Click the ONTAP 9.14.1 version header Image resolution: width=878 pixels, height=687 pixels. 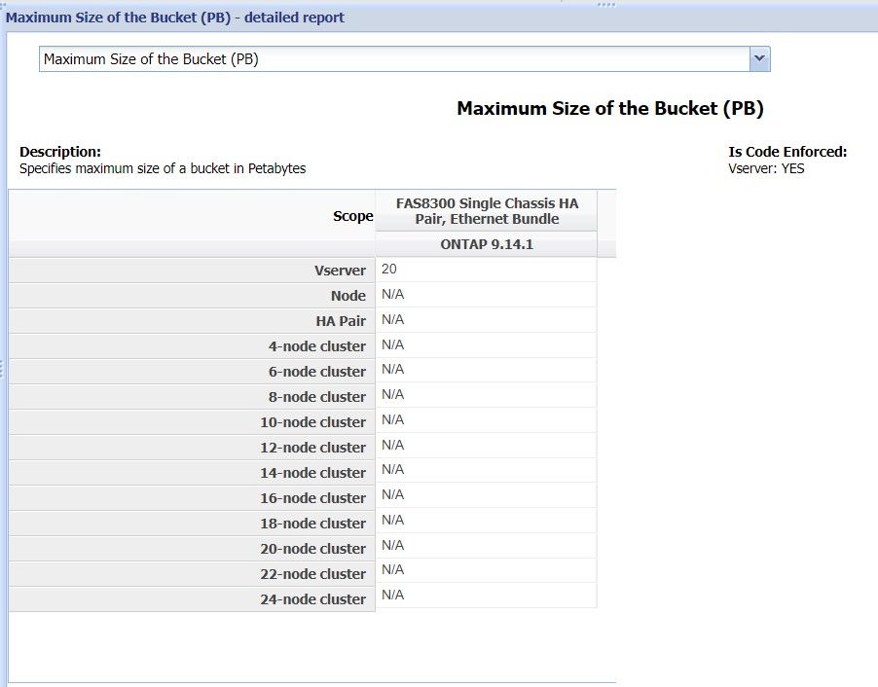[x=486, y=245]
